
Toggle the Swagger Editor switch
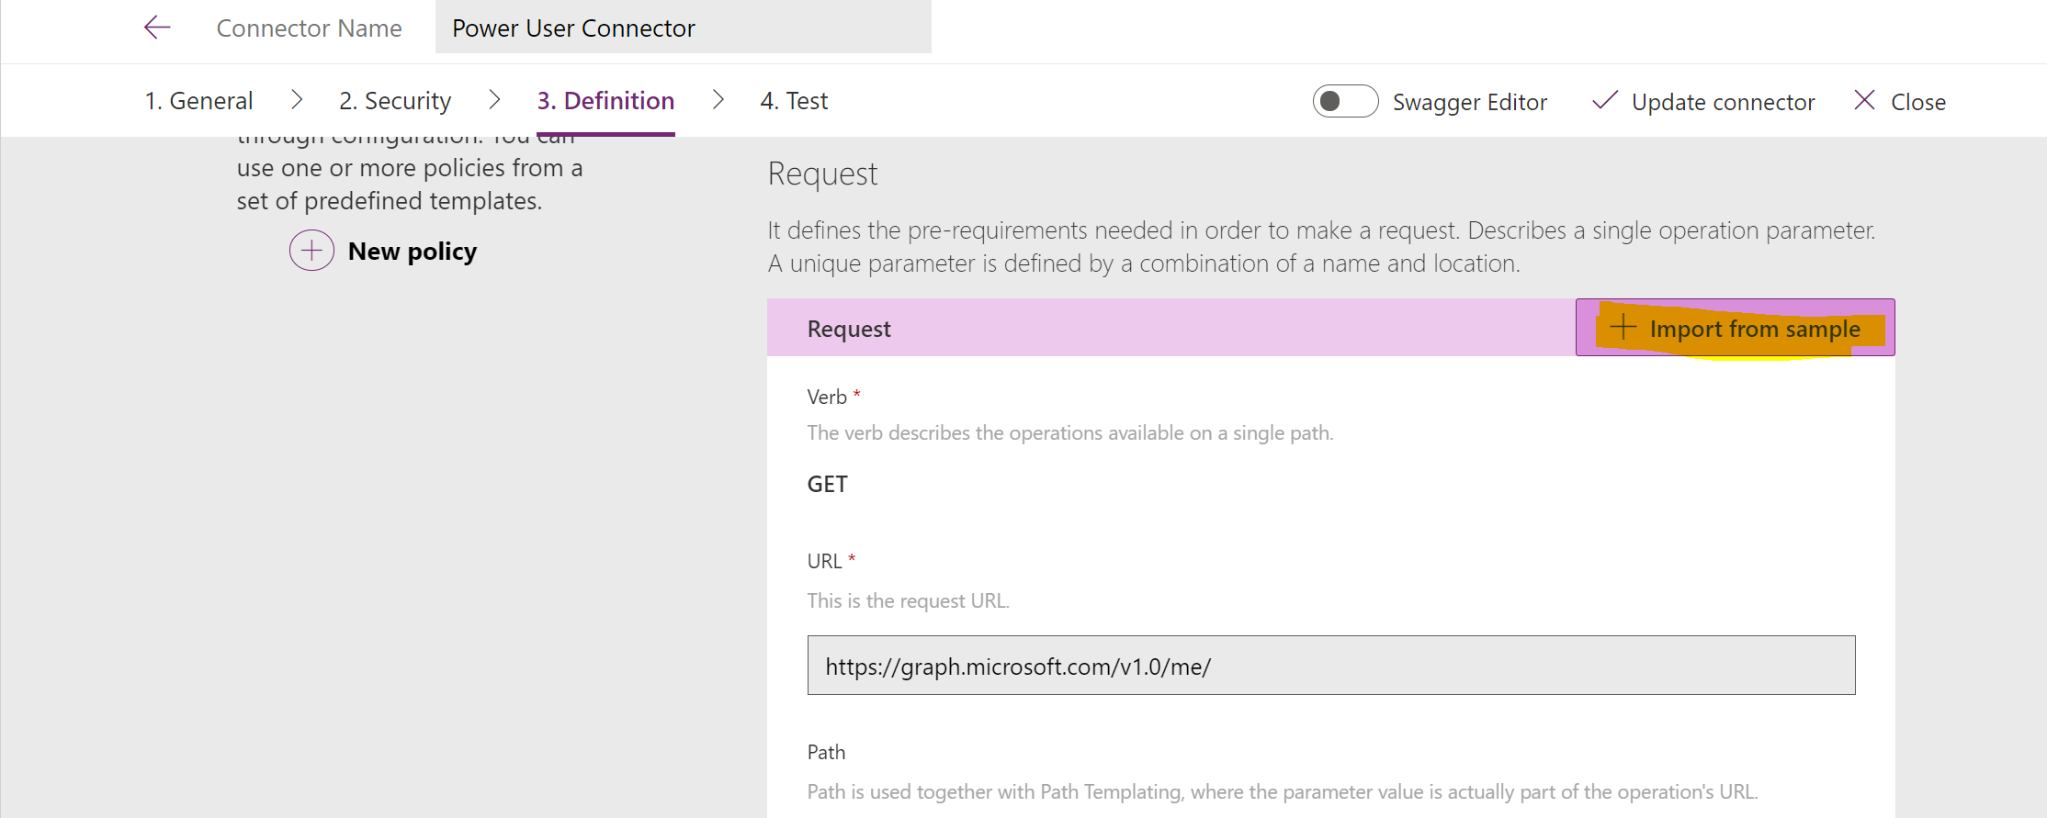[x=1345, y=101]
